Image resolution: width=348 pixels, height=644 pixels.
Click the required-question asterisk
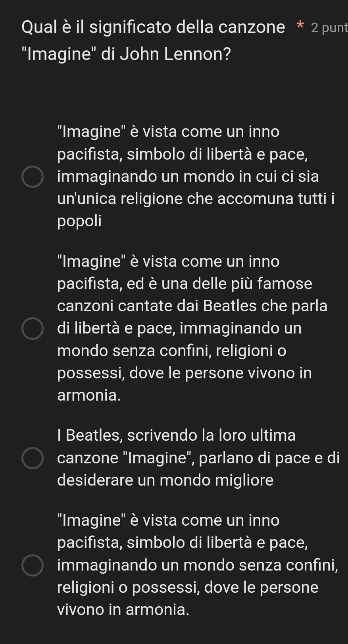click(x=300, y=27)
